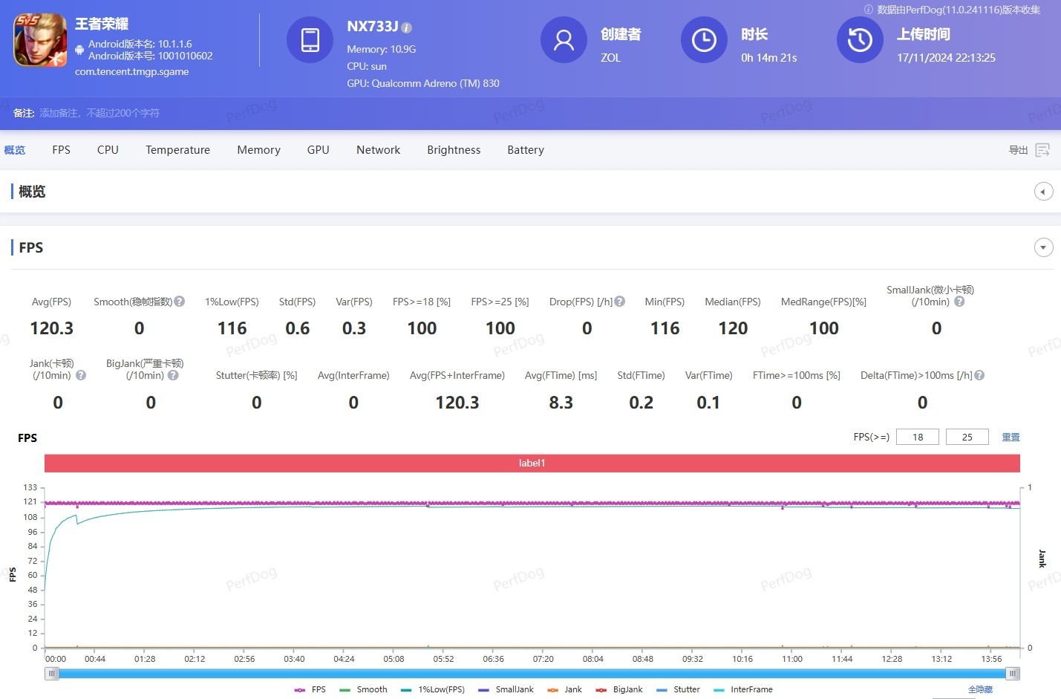Open help icon next to Drop(FPS) [/h]
The width and height of the screenshot is (1061, 699).
coord(620,302)
